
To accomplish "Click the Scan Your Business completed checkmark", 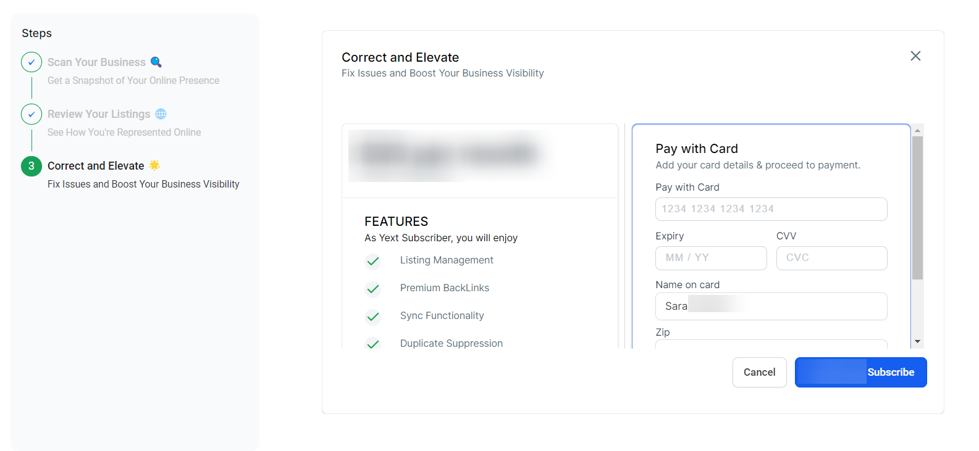I will click(32, 62).
